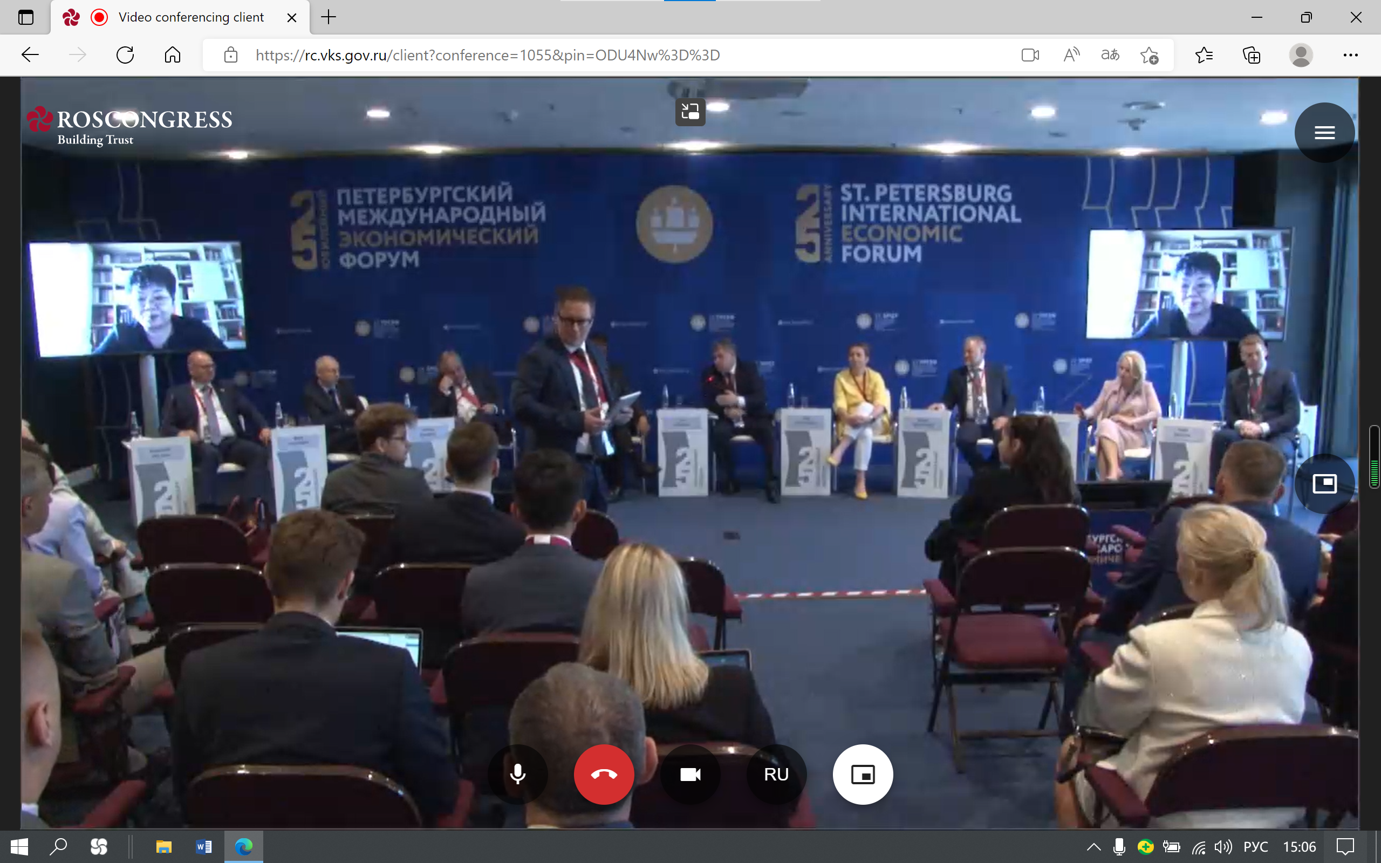Hang up the call with red button

[x=604, y=775]
